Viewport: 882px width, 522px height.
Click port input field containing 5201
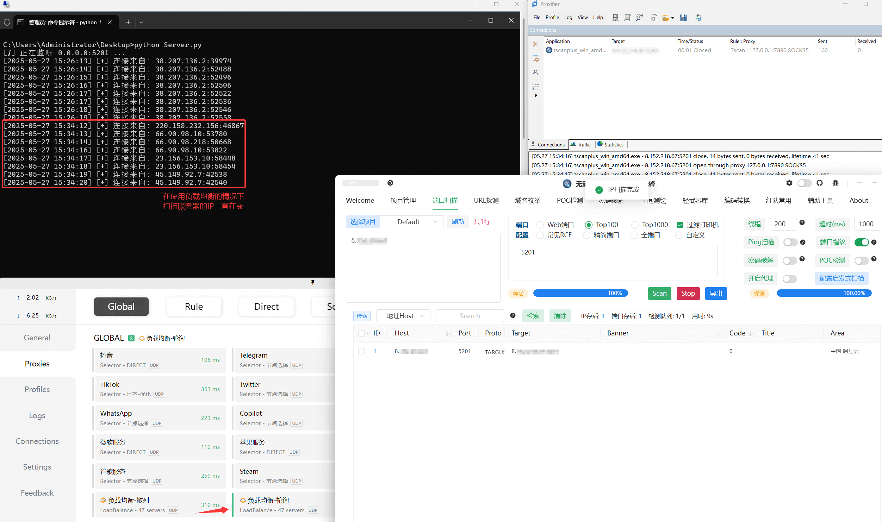pos(616,261)
